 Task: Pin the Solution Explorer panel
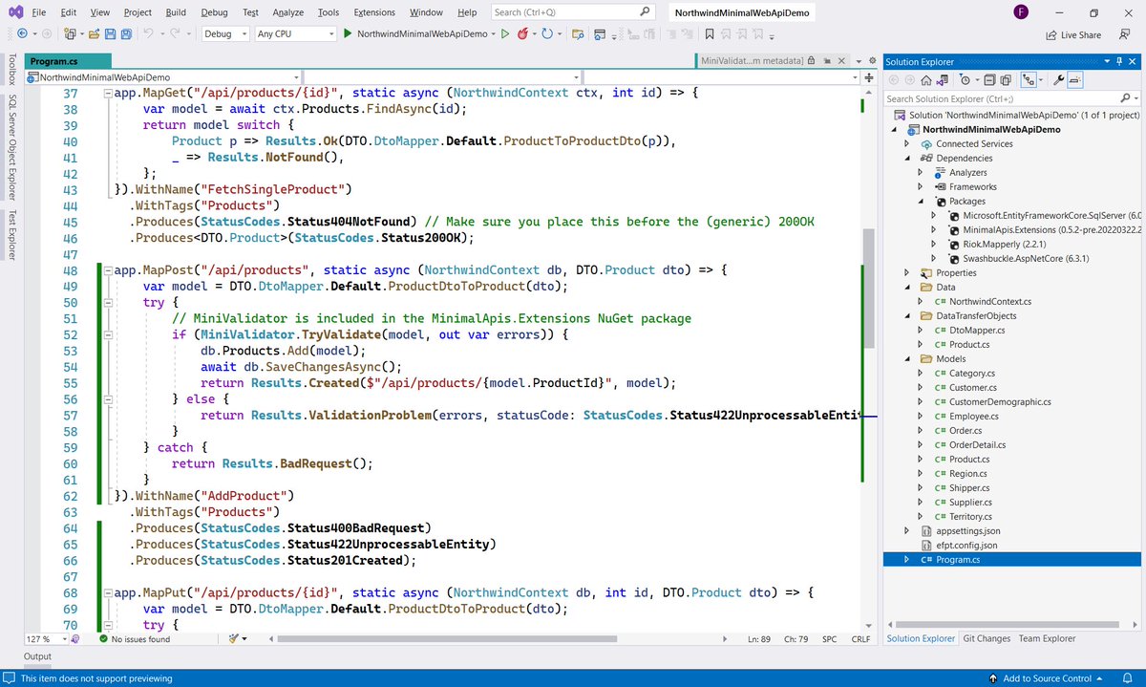coord(1120,62)
